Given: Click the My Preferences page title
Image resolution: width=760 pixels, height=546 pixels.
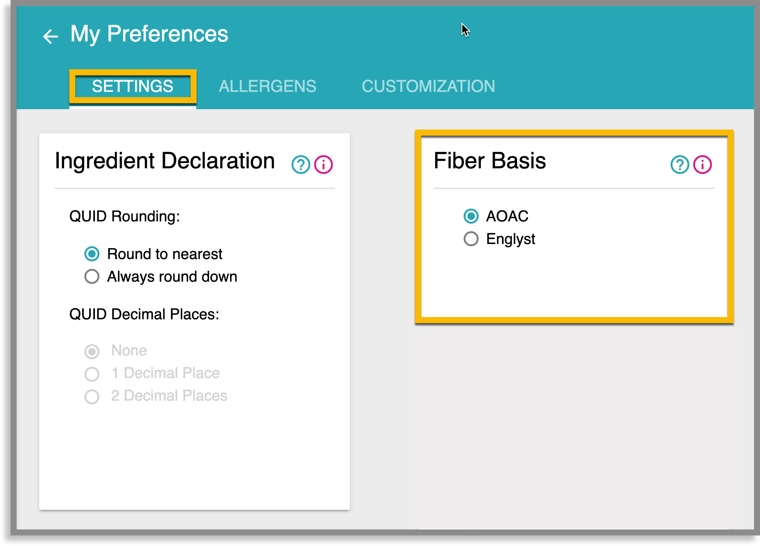Looking at the screenshot, I should coord(149,34).
